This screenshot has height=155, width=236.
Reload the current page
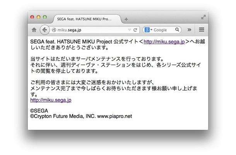135,30
